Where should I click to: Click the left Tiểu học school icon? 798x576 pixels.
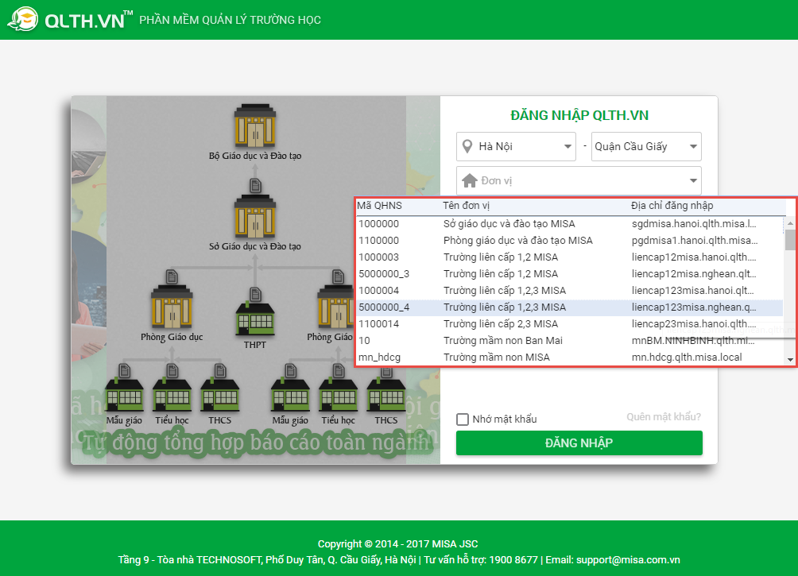[x=172, y=396]
